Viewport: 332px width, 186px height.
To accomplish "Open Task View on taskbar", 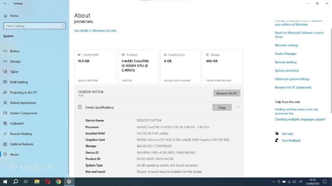I will coord(26,182).
